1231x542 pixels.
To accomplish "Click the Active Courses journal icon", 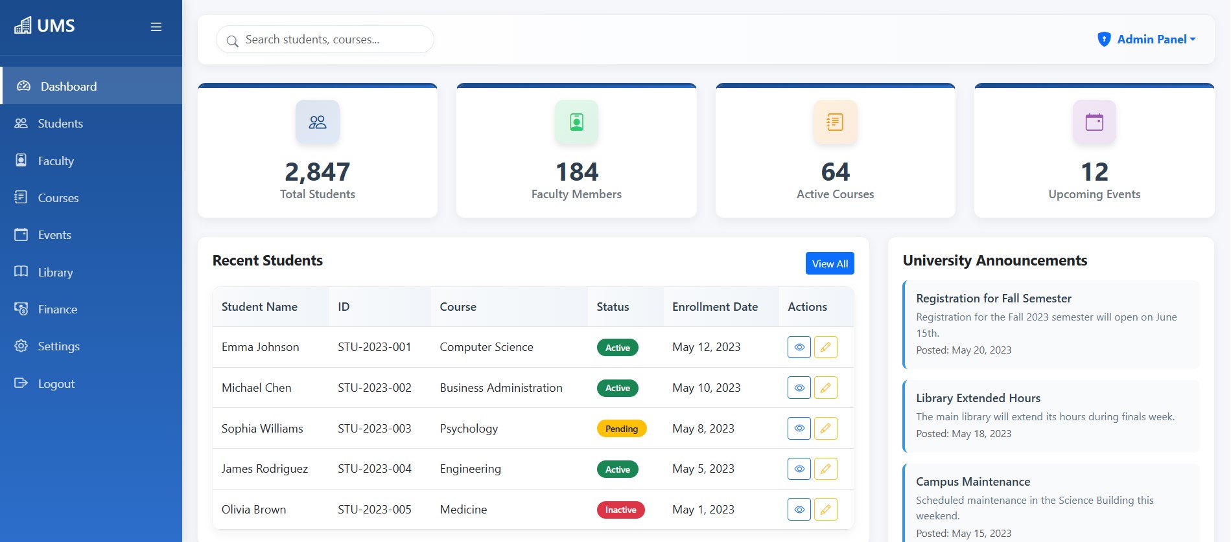I will tap(835, 122).
